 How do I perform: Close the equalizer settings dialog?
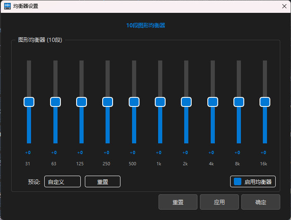coord(284,6)
